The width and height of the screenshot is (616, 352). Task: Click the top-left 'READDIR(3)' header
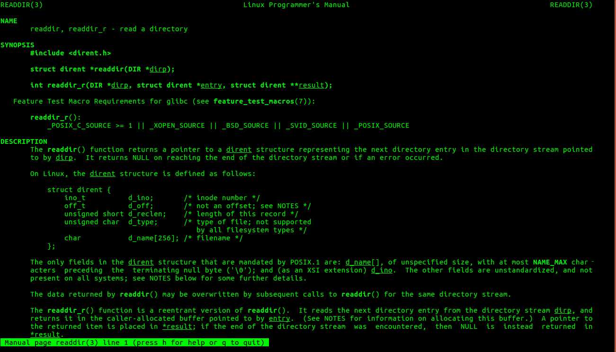point(21,5)
